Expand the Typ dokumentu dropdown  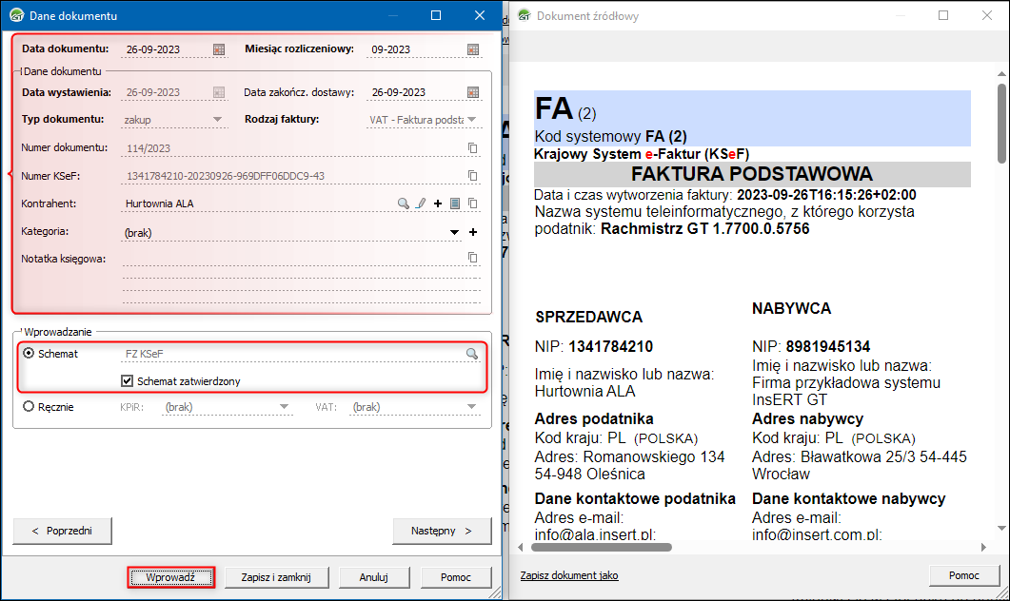point(217,120)
